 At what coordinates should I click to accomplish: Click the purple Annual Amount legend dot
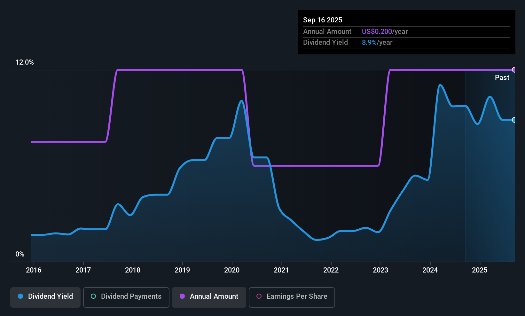tap(182, 296)
